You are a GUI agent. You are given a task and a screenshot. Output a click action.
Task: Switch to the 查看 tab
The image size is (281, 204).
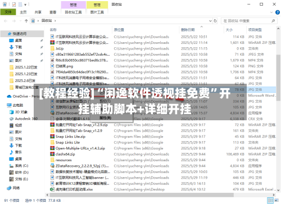(x=53, y=12)
